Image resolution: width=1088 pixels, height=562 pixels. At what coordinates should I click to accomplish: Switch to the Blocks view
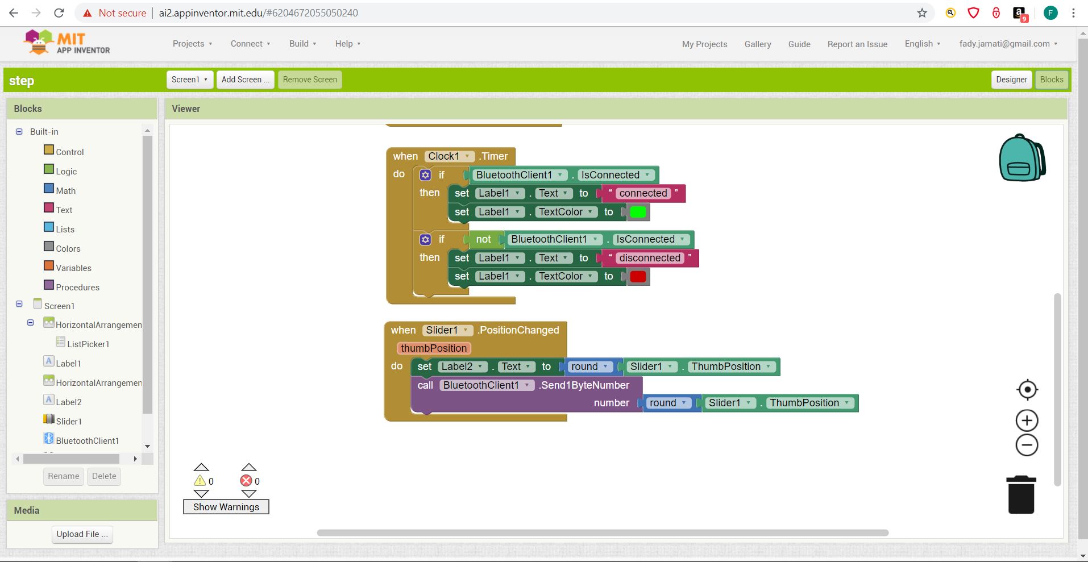pyautogui.click(x=1052, y=80)
